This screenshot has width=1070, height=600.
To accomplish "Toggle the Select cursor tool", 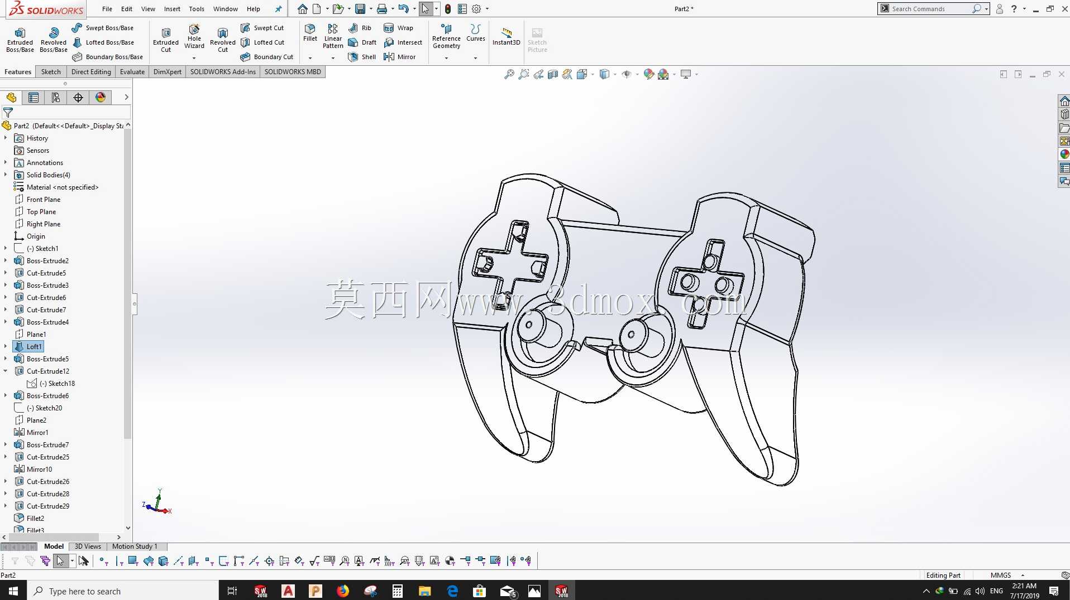I will [x=426, y=9].
